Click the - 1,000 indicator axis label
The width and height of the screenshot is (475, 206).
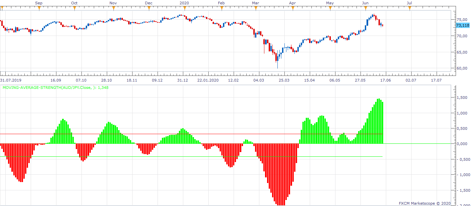pos(463,175)
